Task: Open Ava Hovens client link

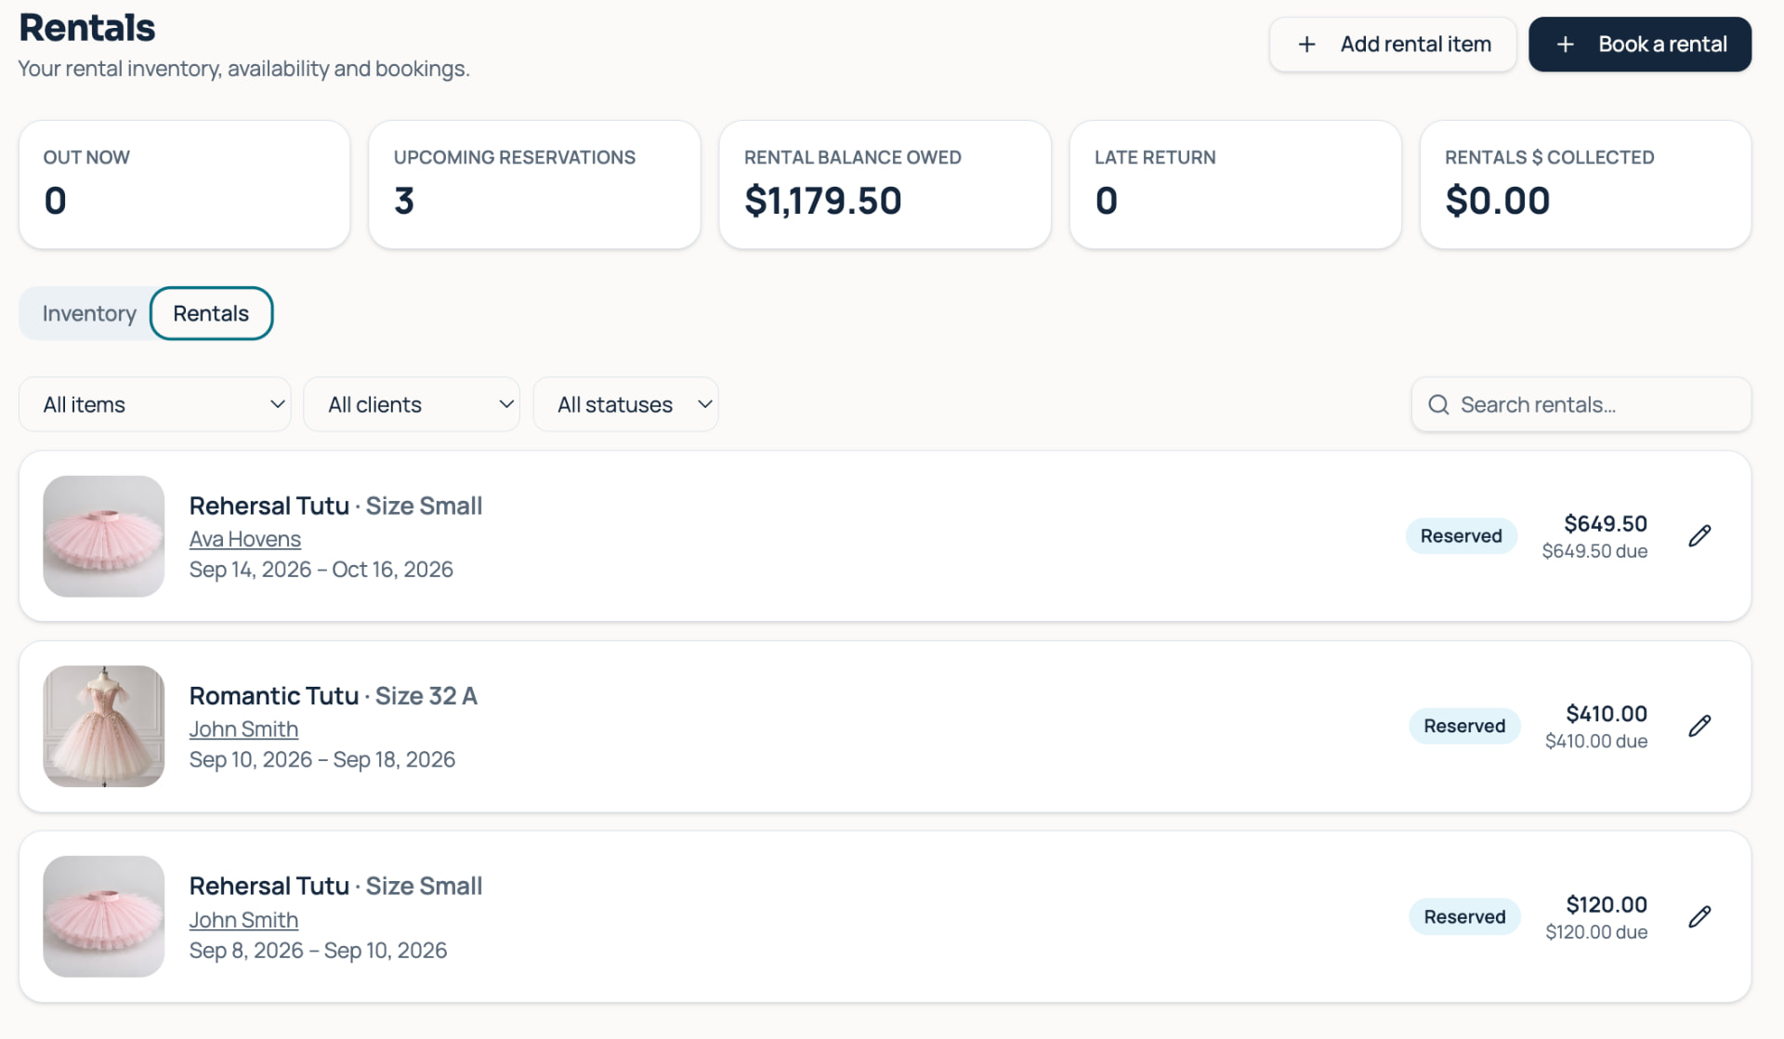Action: point(245,539)
